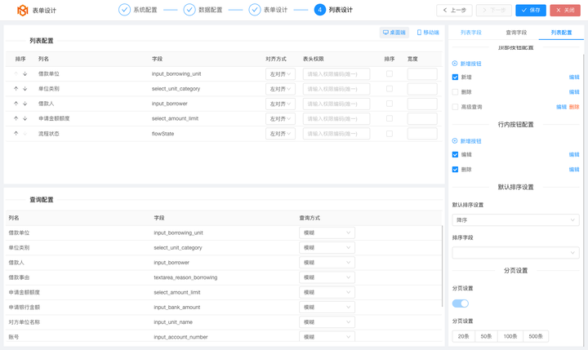This screenshot has height=350, width=588.
Task: Select the 500条 page size option
Action: 536,336
